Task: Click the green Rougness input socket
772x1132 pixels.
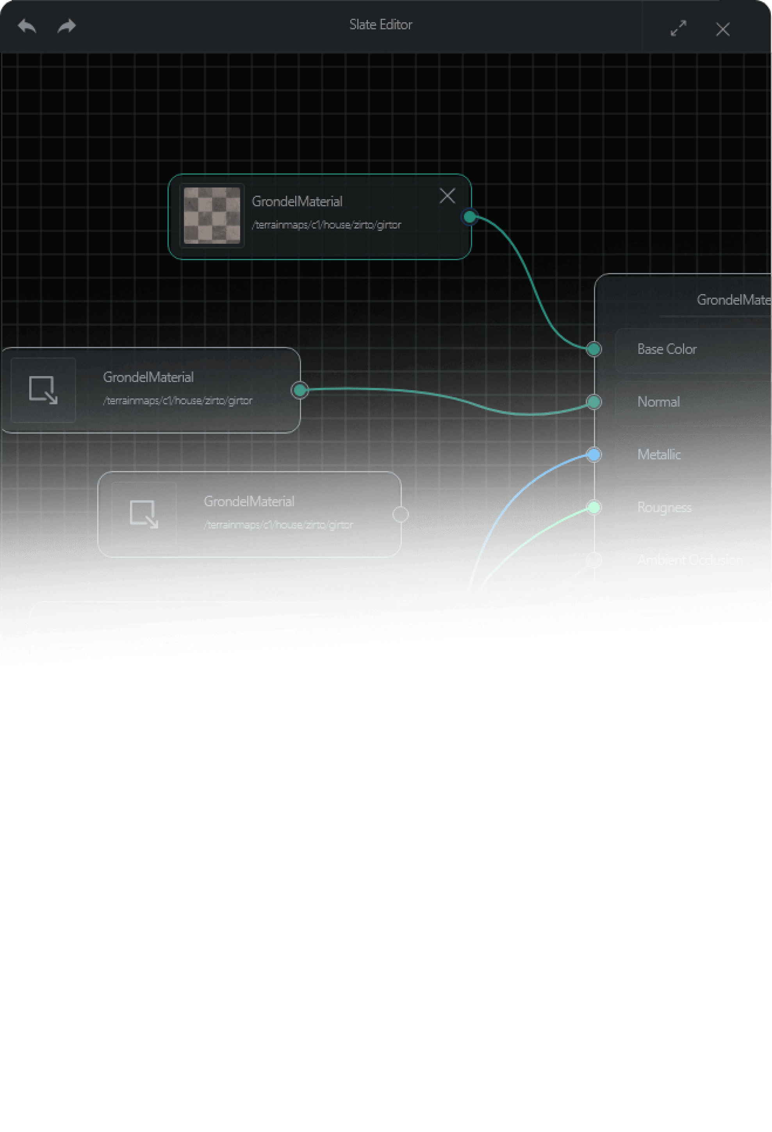Action: pos(594,507)
